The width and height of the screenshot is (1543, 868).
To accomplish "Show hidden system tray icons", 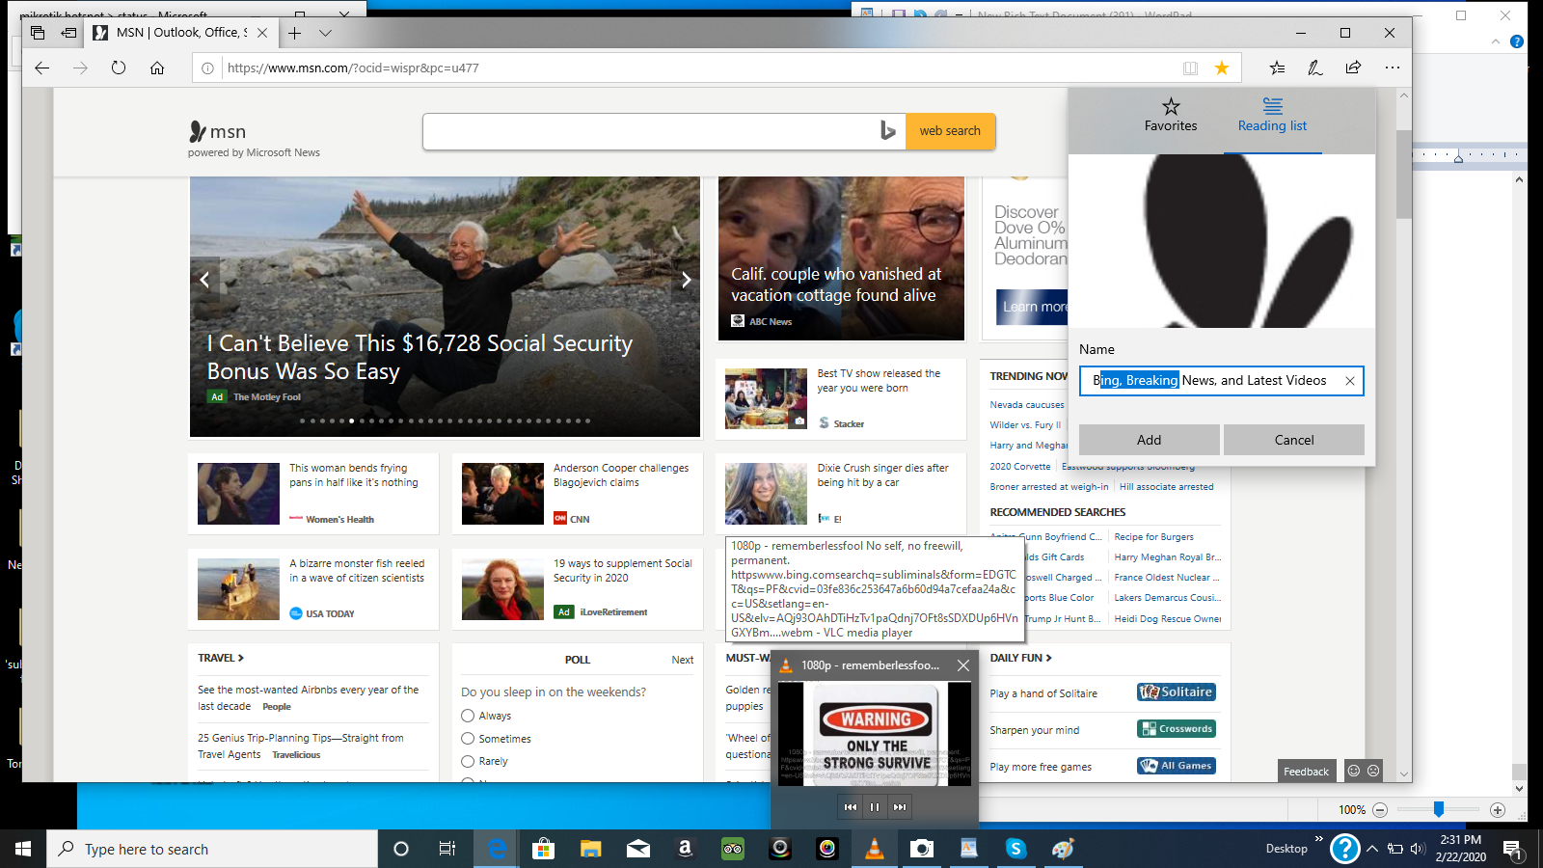I will click(x=1371, y=849).
